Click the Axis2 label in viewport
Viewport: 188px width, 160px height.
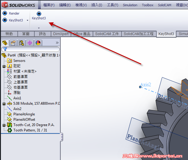click(146, 85)
